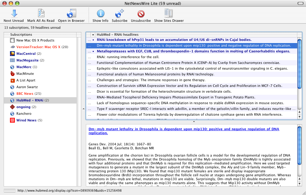Click article pane scrollbar up arrow
The image size is (306, 195).
tap(300, 179)
